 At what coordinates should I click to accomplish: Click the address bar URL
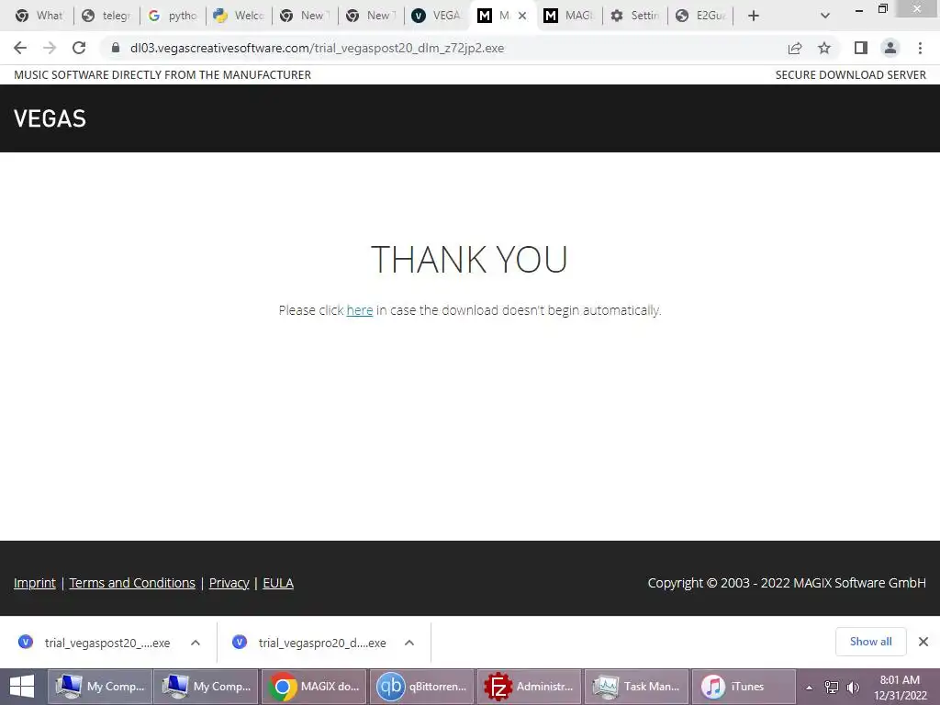pos(317,48)
